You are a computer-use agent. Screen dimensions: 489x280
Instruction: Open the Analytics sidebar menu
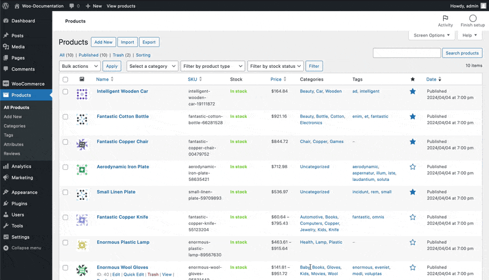pos(26,166)
